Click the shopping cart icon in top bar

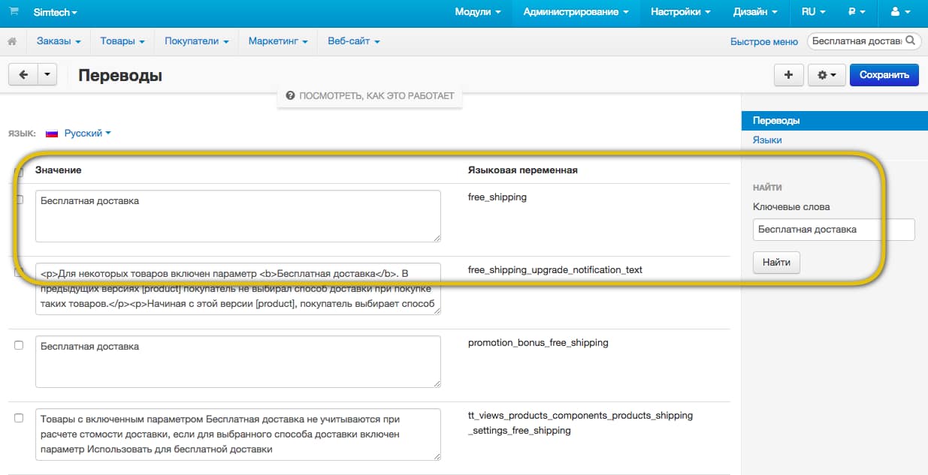click(14, 12)
